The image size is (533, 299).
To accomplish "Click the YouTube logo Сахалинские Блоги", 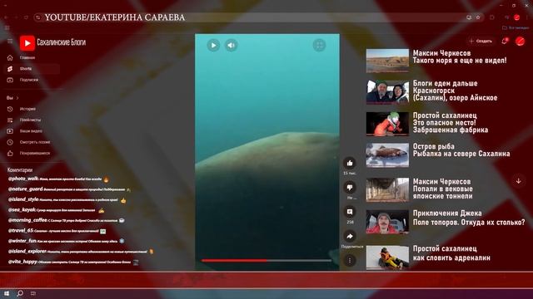I will pyautogui.click(x=52, y=42).
